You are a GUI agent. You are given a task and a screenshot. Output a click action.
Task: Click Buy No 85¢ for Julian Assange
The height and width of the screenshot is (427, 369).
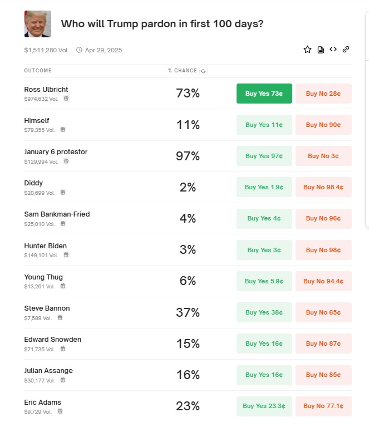click(x=323, y=375)
